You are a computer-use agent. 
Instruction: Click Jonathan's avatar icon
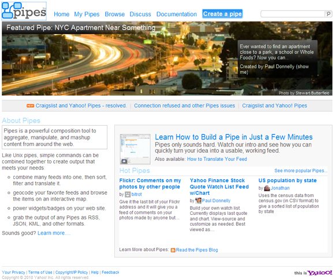[x=267, y=188]
